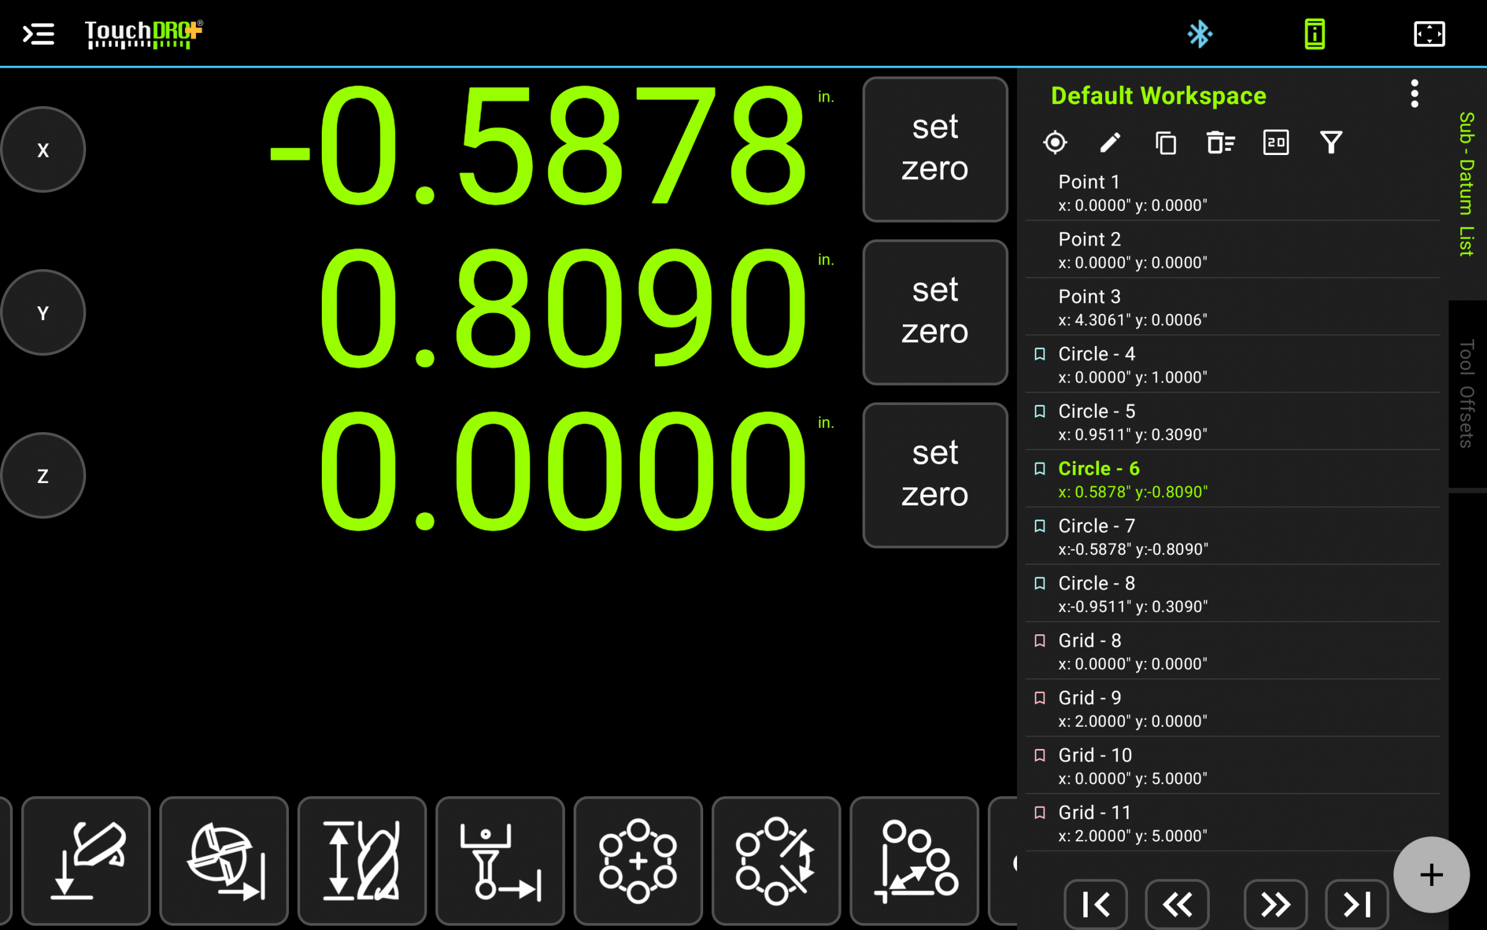Select Circle - 4 list entry
Screen dimensions: 1487x930
tap(1233, 365)
